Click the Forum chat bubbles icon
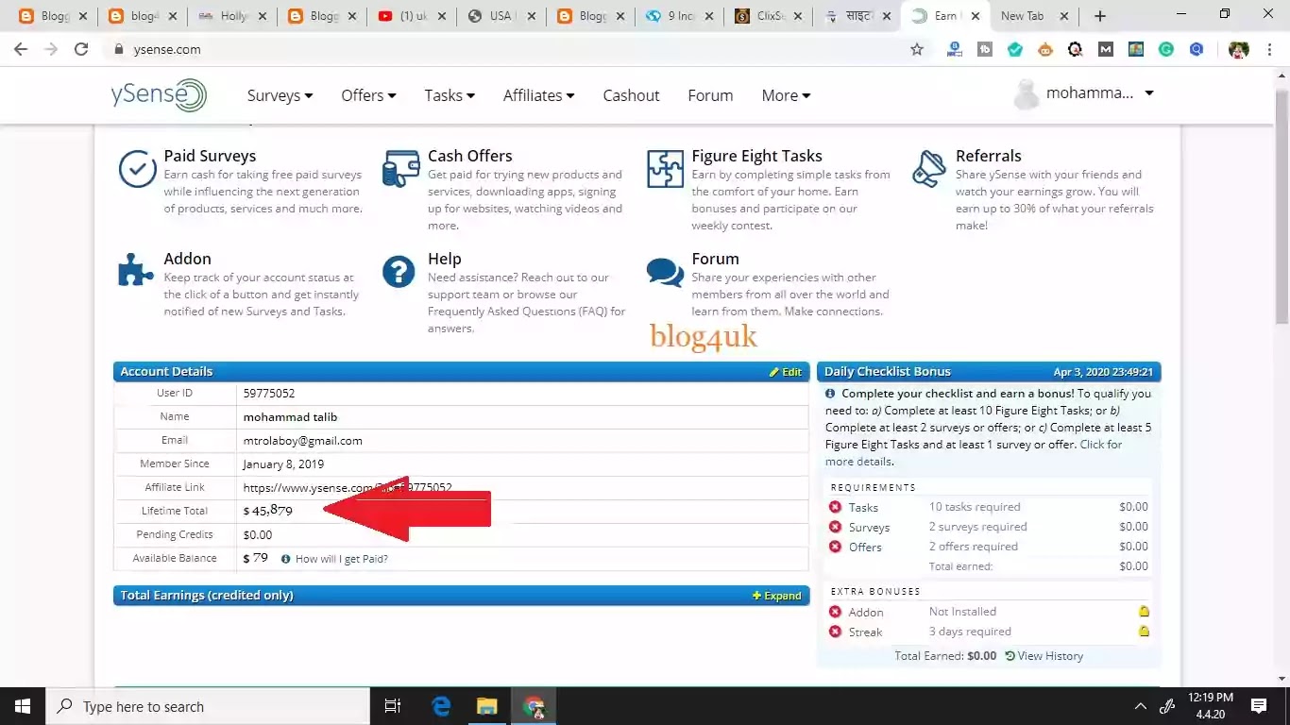 (x=665, y=272)
